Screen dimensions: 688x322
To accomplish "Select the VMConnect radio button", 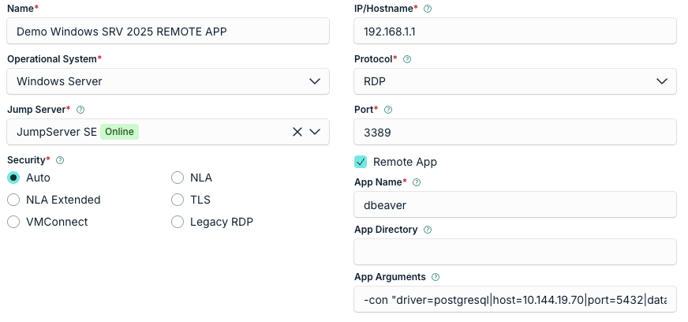I will (13, 222).
